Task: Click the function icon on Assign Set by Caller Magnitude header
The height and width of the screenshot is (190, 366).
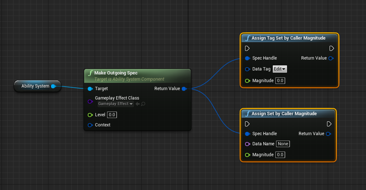Action: point(248,114)
